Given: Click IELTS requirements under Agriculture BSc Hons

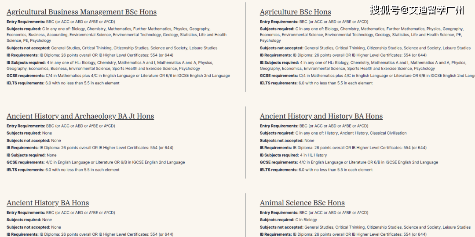Looking at the screenshot, I should (x=316, y=83).
